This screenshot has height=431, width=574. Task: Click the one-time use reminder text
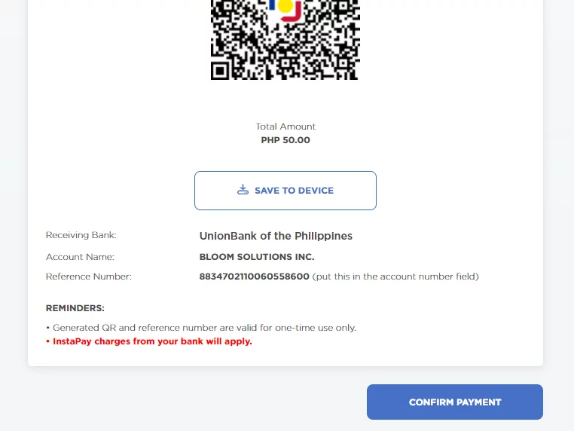(201, 328)
